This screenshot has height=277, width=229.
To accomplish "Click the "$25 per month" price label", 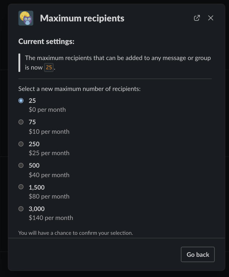I will click(x=49, y=153).
